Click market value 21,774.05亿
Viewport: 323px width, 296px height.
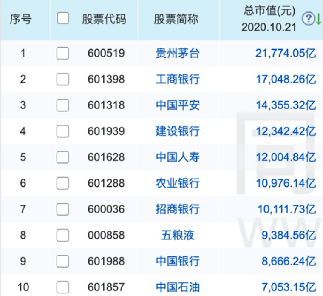pos(286,53)
